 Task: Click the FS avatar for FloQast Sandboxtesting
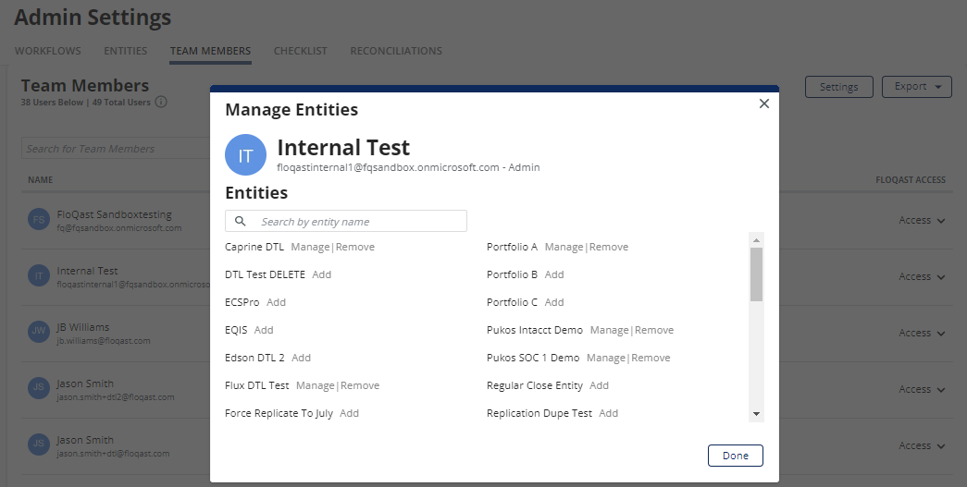[38, 219]
